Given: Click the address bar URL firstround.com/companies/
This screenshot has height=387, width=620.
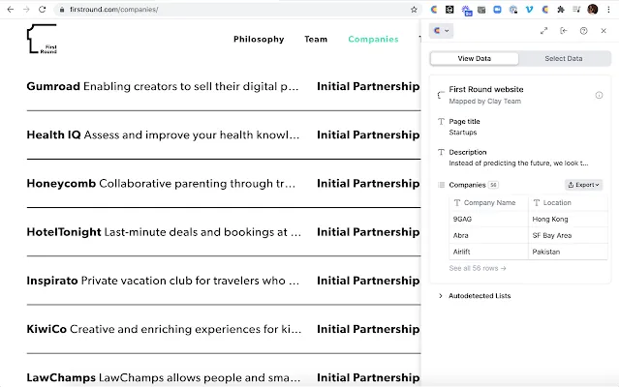Looking at the screenshot, I should (x=114, y=10).
